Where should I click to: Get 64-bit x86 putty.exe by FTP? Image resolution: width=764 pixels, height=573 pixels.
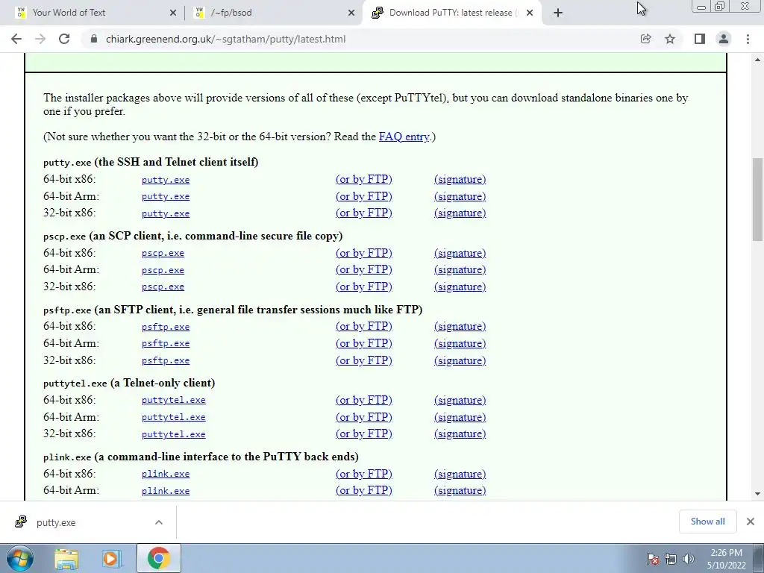click(x=364, y=179)
